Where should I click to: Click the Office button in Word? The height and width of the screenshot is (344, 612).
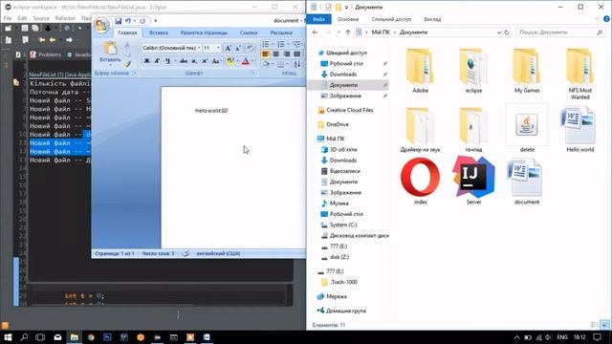pyautogui.click(x=101, y=25)
